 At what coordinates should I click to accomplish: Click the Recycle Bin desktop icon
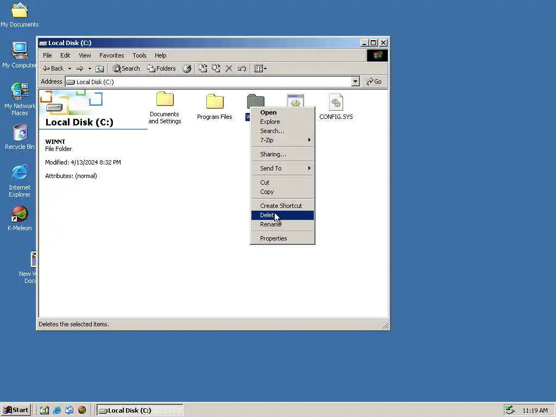(x=20, y=137)
